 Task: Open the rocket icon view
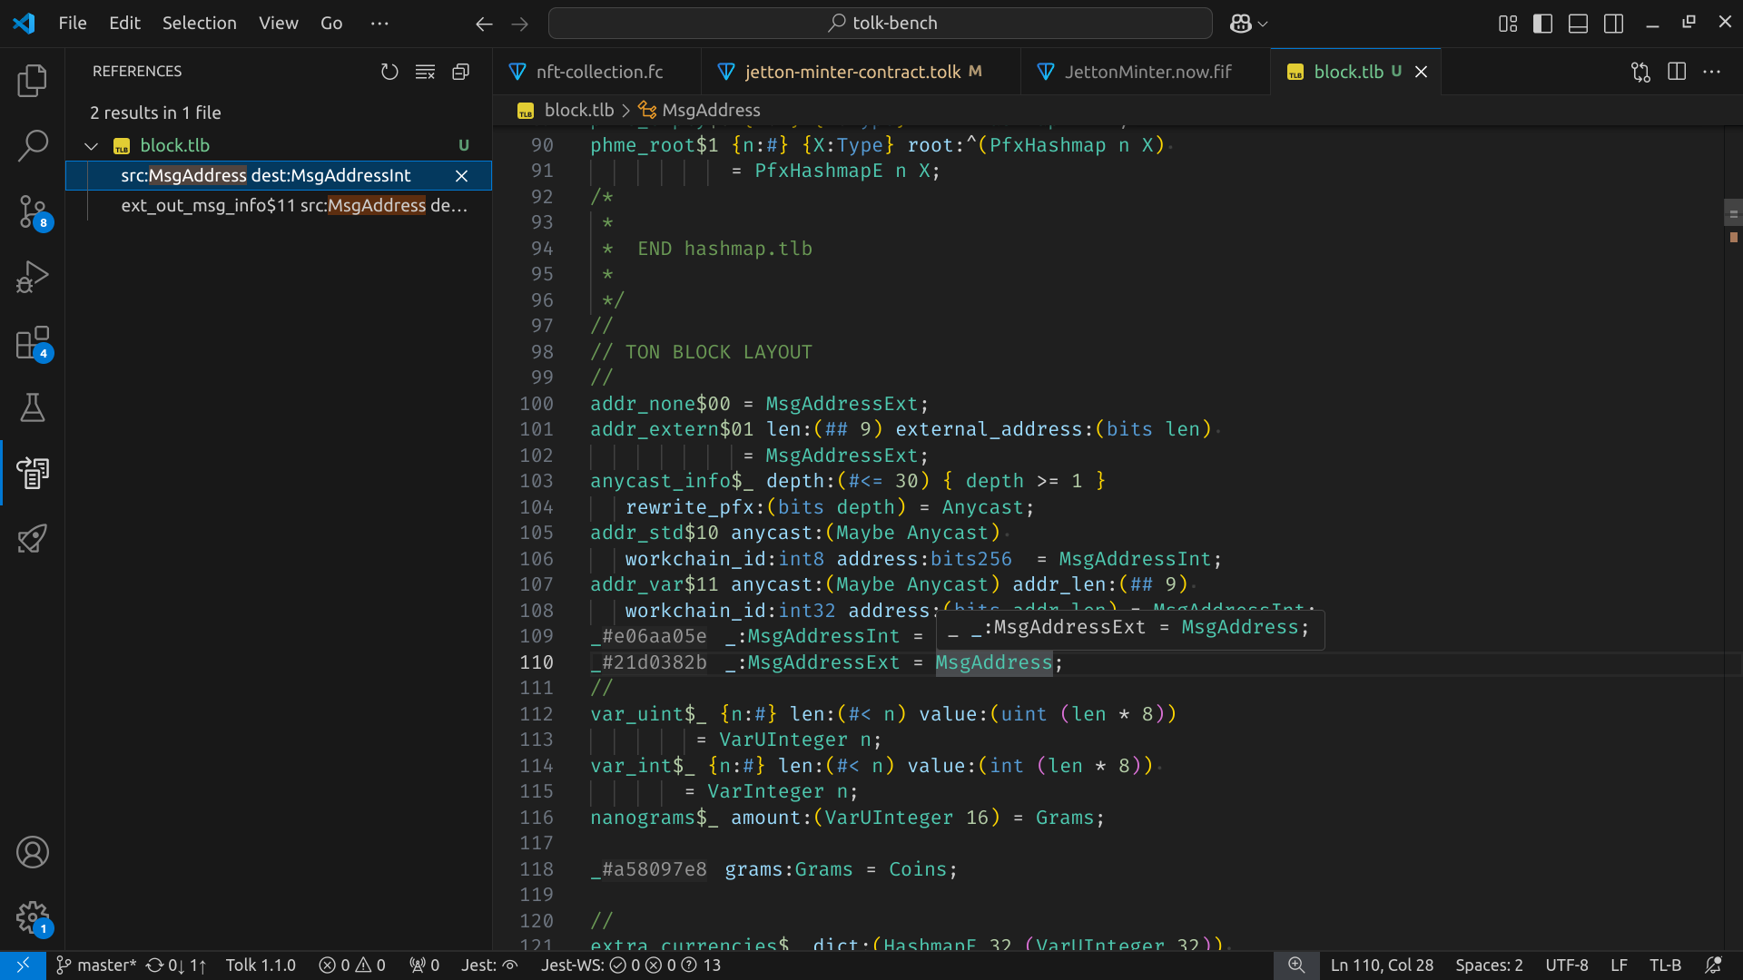coord(33,538)
